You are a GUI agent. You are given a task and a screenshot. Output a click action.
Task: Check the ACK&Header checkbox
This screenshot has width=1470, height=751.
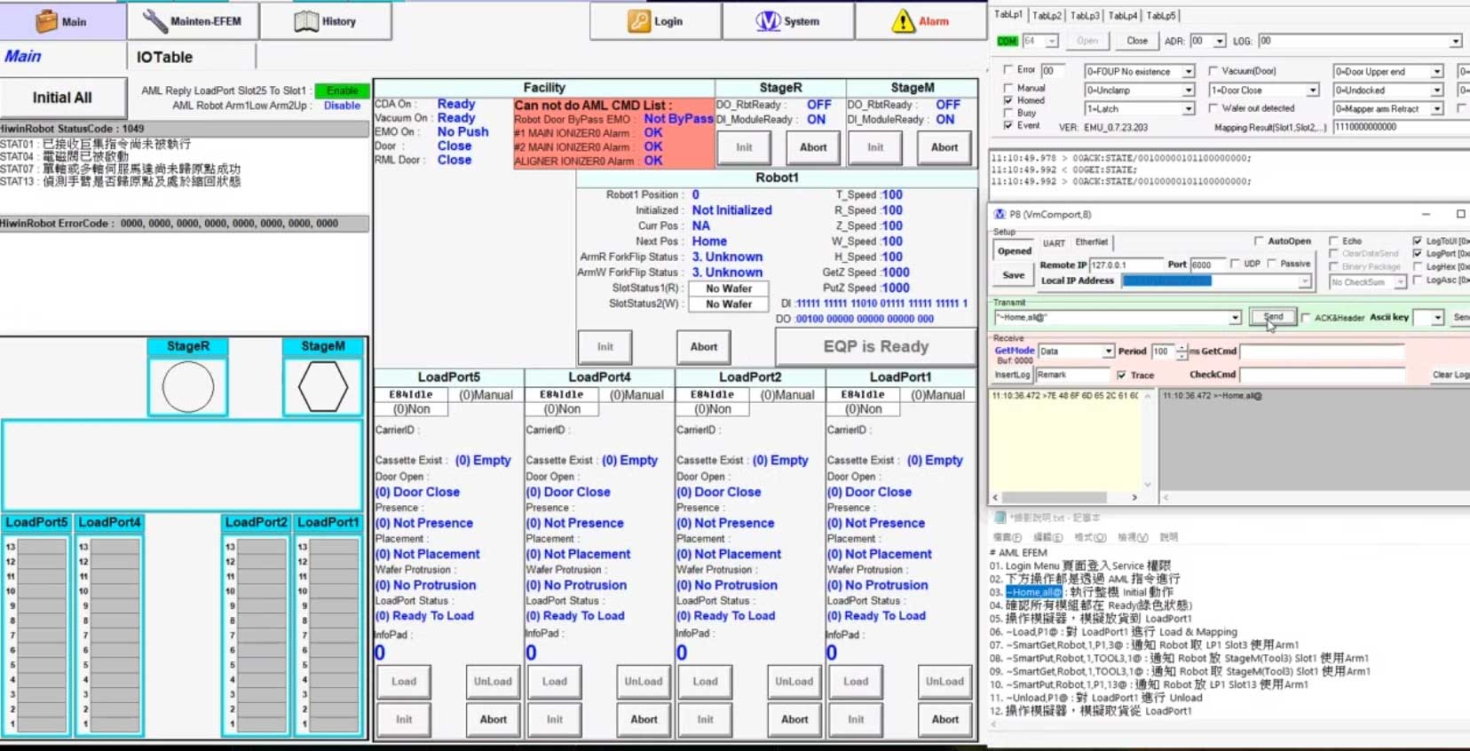(x=1306, y=317)
